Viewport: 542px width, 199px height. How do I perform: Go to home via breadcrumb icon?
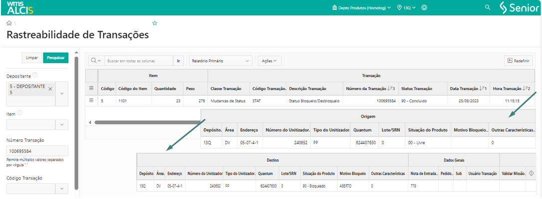tap(9, 23)
